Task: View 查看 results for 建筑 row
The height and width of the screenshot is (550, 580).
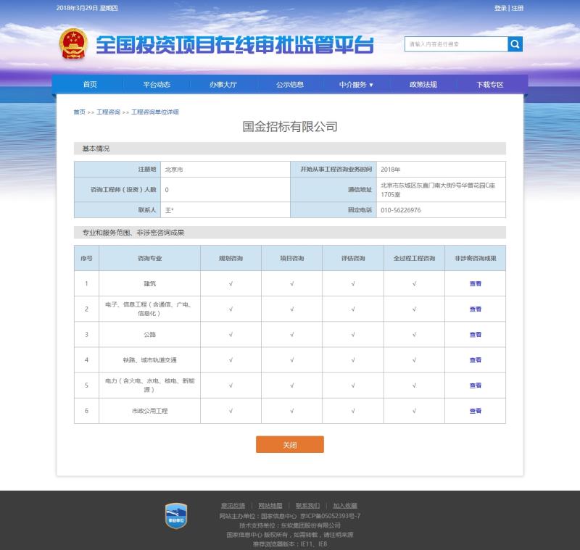Action: pos(475,283)
